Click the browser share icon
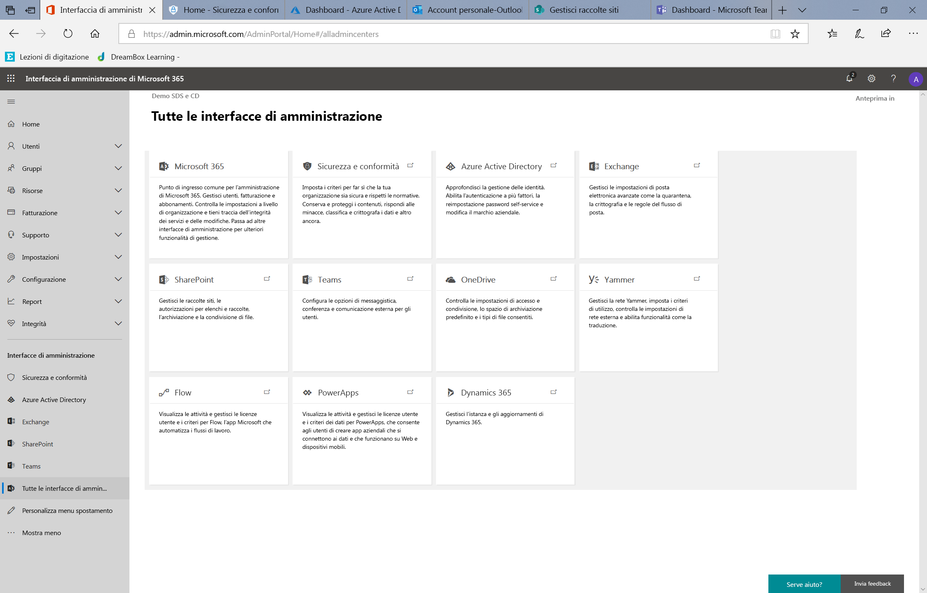This screenshot has height=593, width=927. (x=886, y=34)
